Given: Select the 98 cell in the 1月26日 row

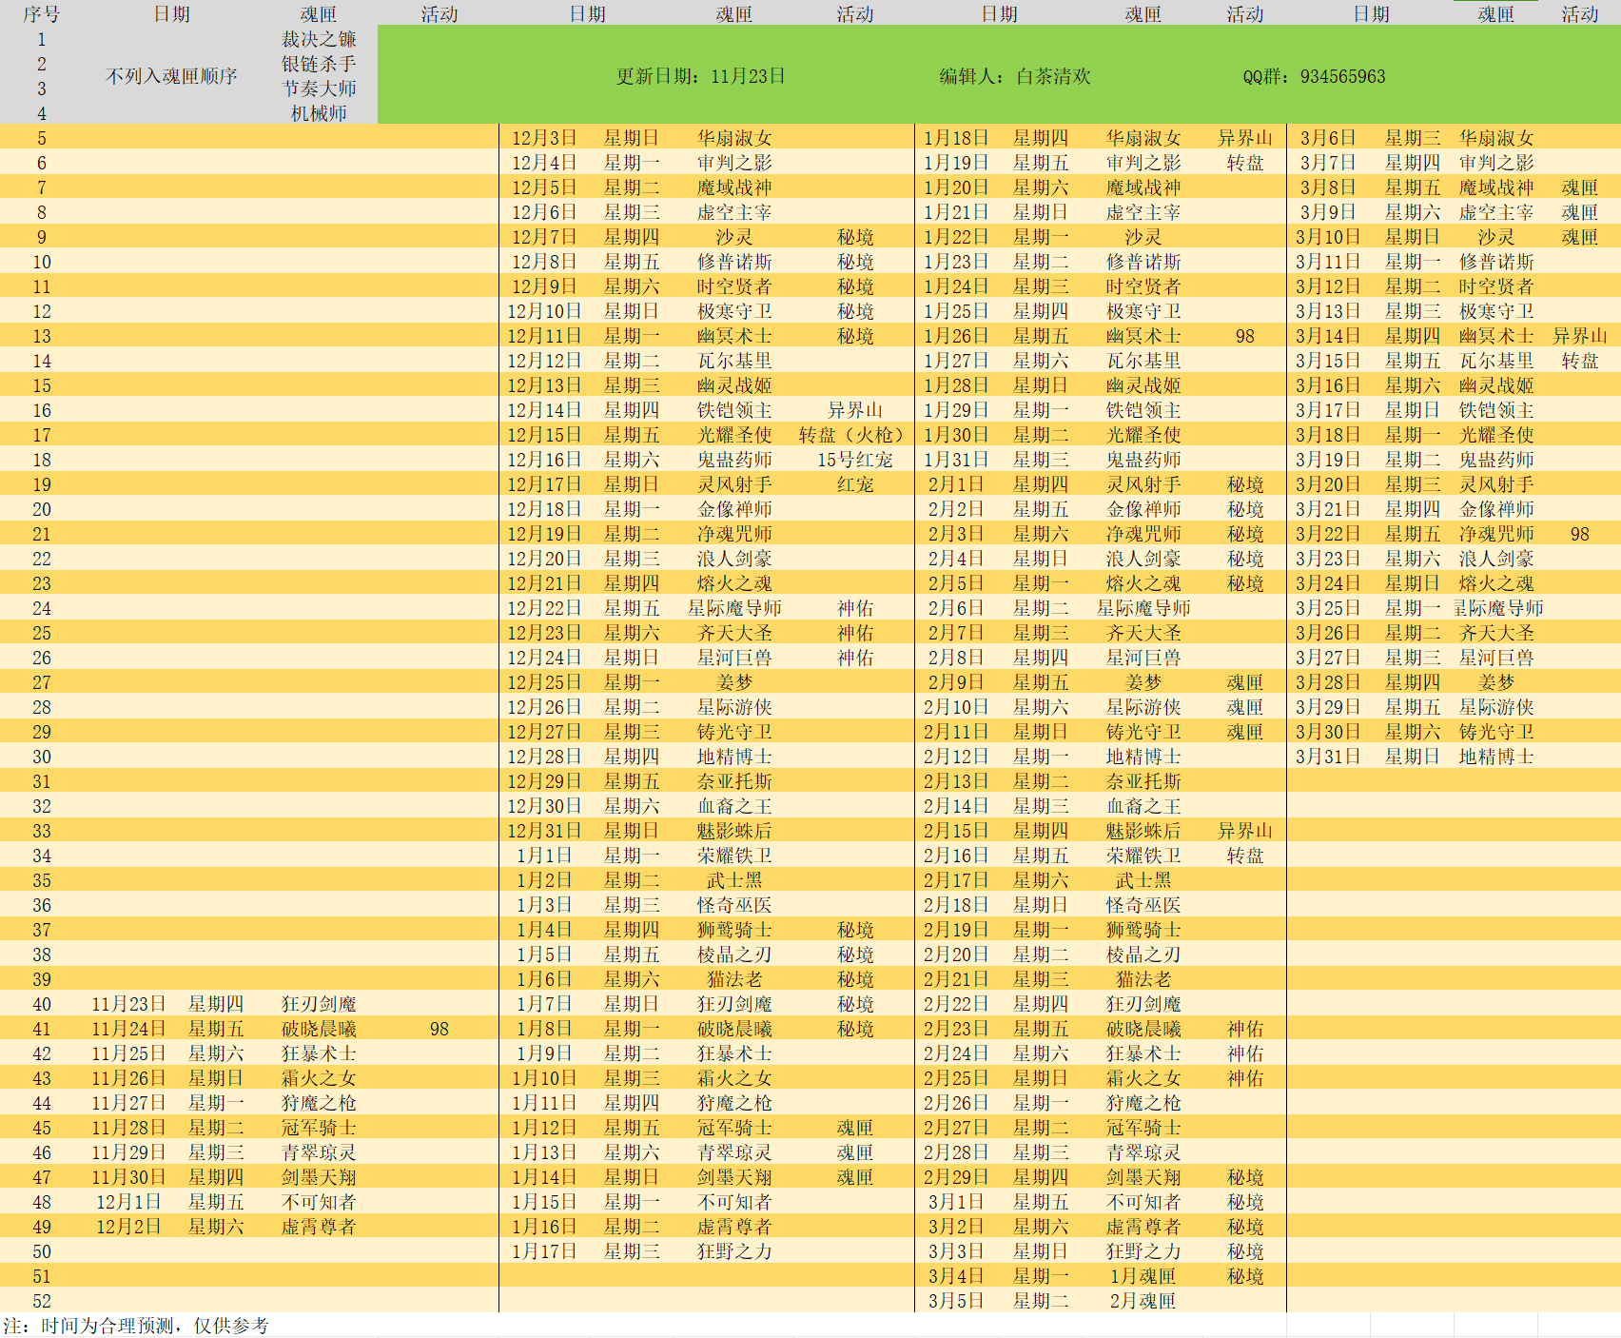Looking at the screenshot, I should pos(1244,336).
